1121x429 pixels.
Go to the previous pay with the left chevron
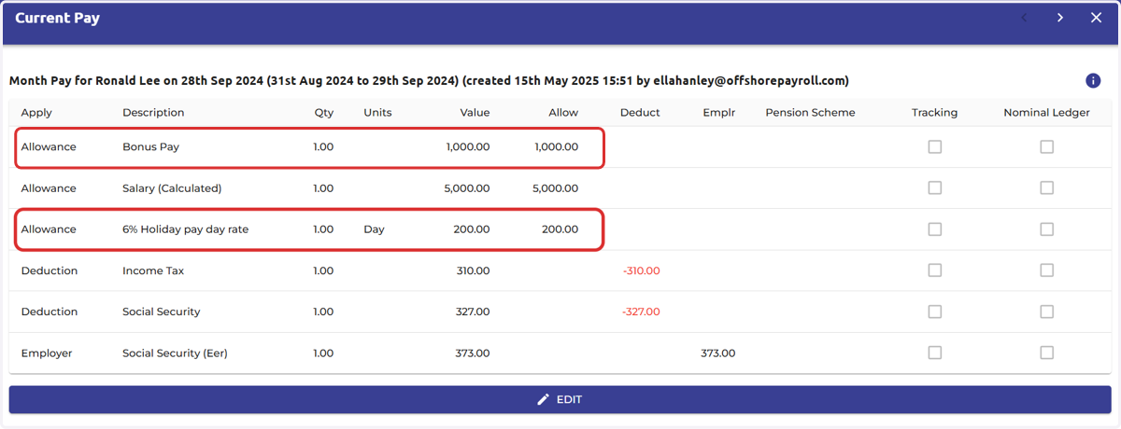1024,18
